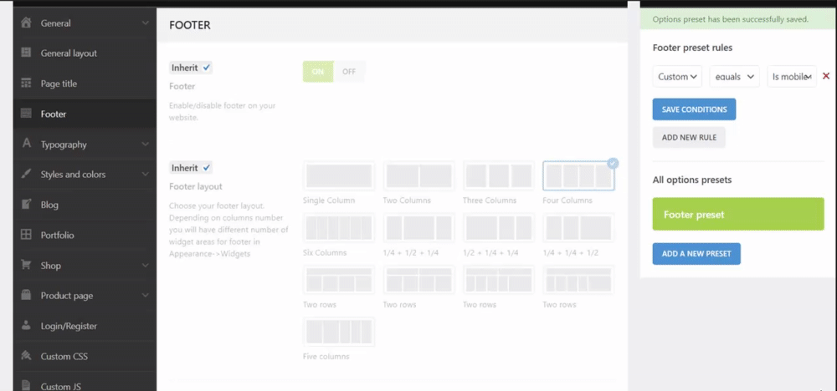Click the Blog edit icon

coord(26,205)
